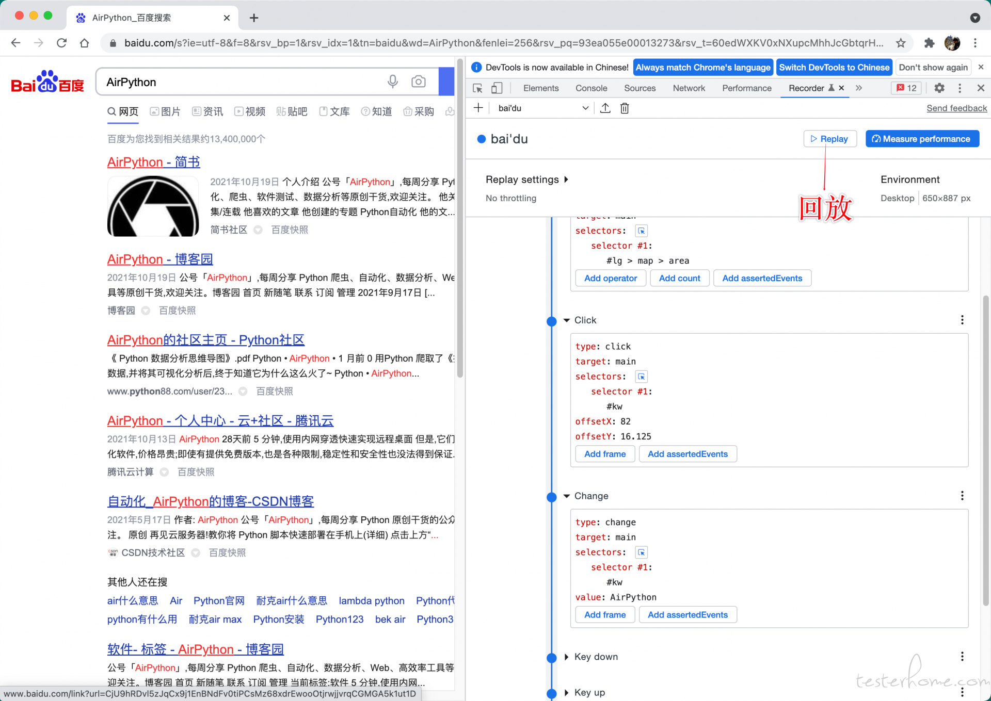Viewport: 991px width, 701px height.
Task: Click the browser forward arrow
Action: point(39,43)
